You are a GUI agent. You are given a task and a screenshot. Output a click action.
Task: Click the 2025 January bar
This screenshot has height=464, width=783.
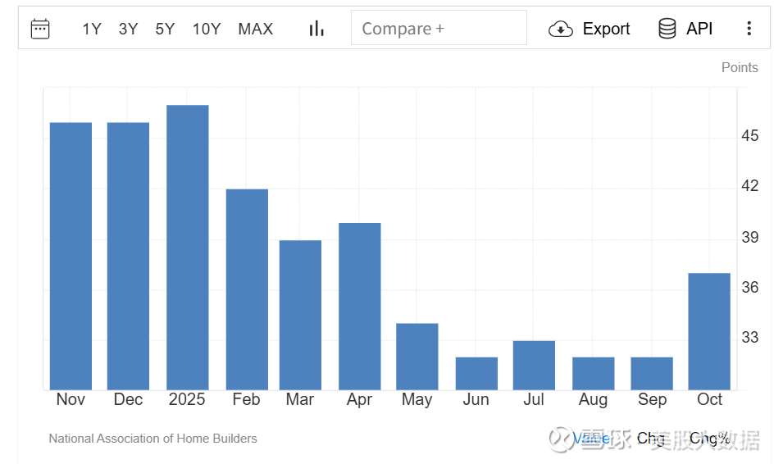[187, 248]
